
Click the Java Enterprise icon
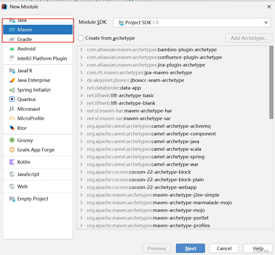click(12, 80)
